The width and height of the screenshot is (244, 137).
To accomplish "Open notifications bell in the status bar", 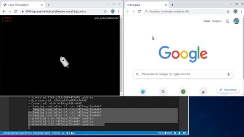I will (180, 133).
